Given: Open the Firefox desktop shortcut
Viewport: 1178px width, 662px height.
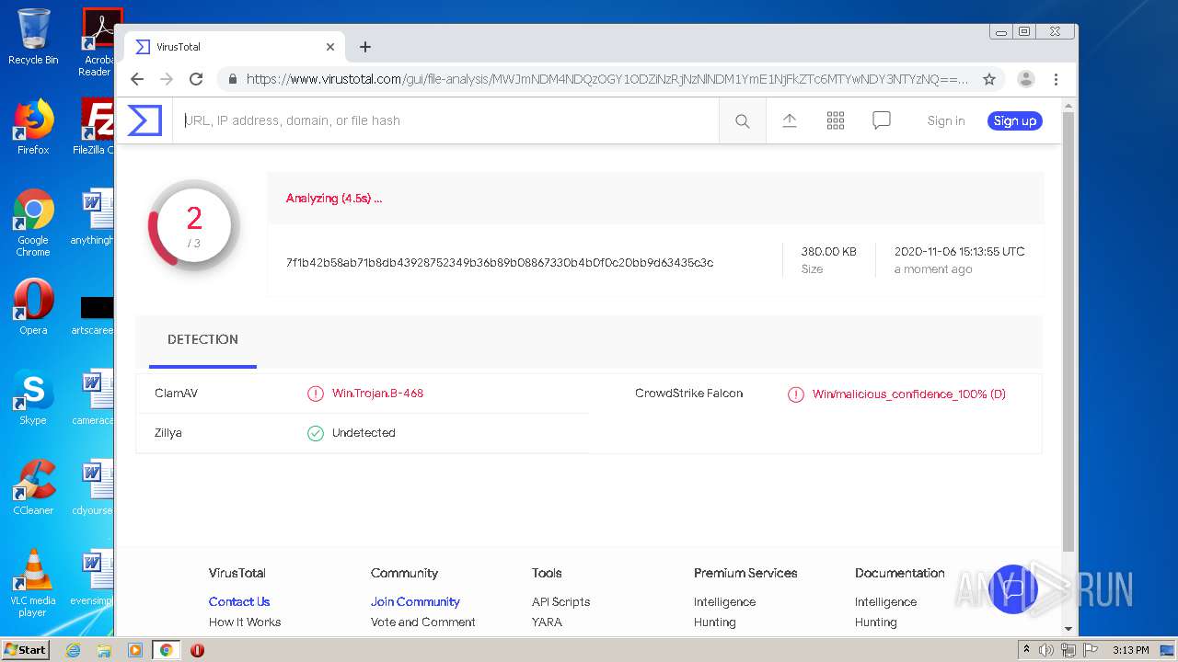Looking at the screenshot, I should (33, 127).
